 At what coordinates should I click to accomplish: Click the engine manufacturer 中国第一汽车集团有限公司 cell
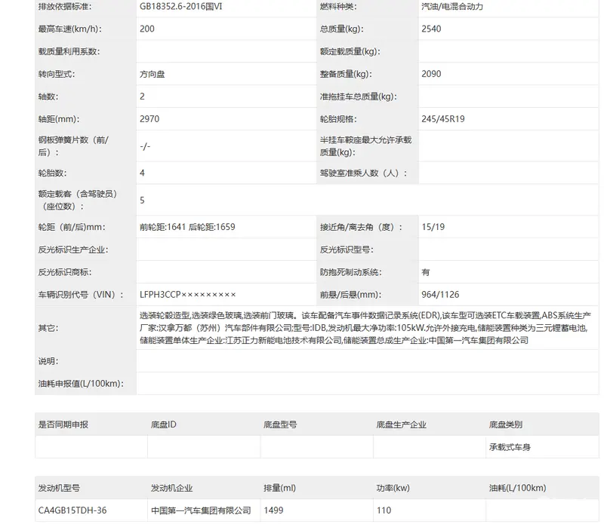(201, 510)
